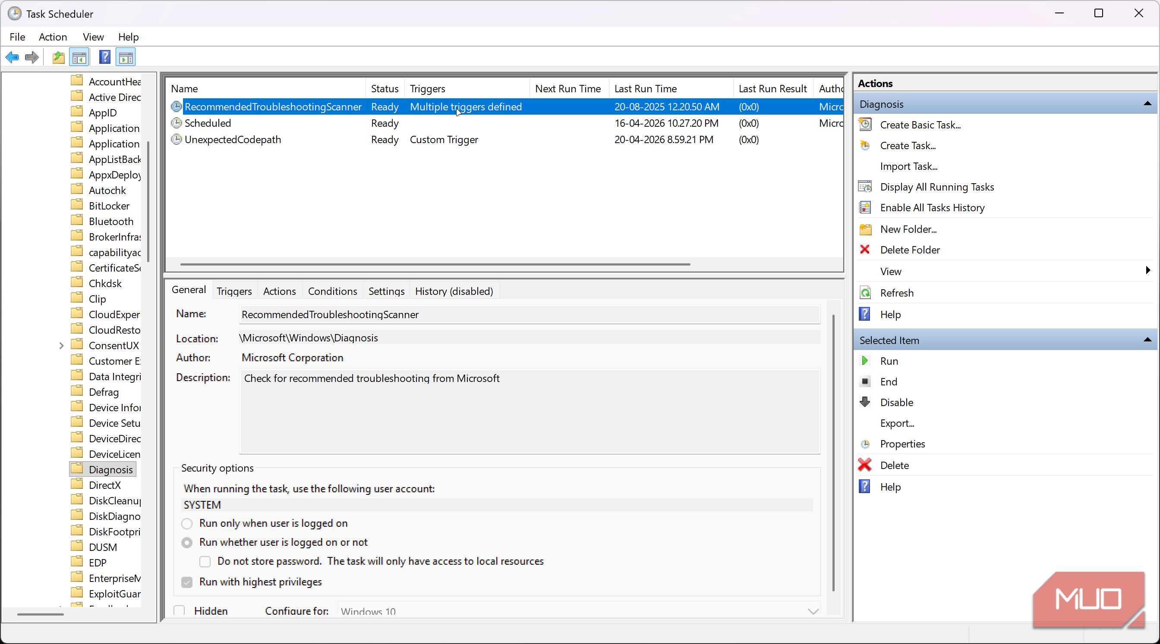This screenshot has width=1160, height=644.
Task: Click "Create Basic Task..." action
Action: click(920, 125)
